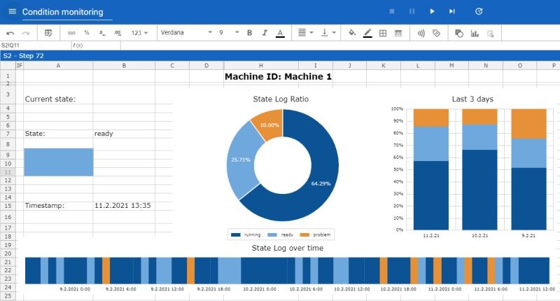Start the simulation with play button
The image size is (560, 301).
pyautogui.click(x=432, y=11)
